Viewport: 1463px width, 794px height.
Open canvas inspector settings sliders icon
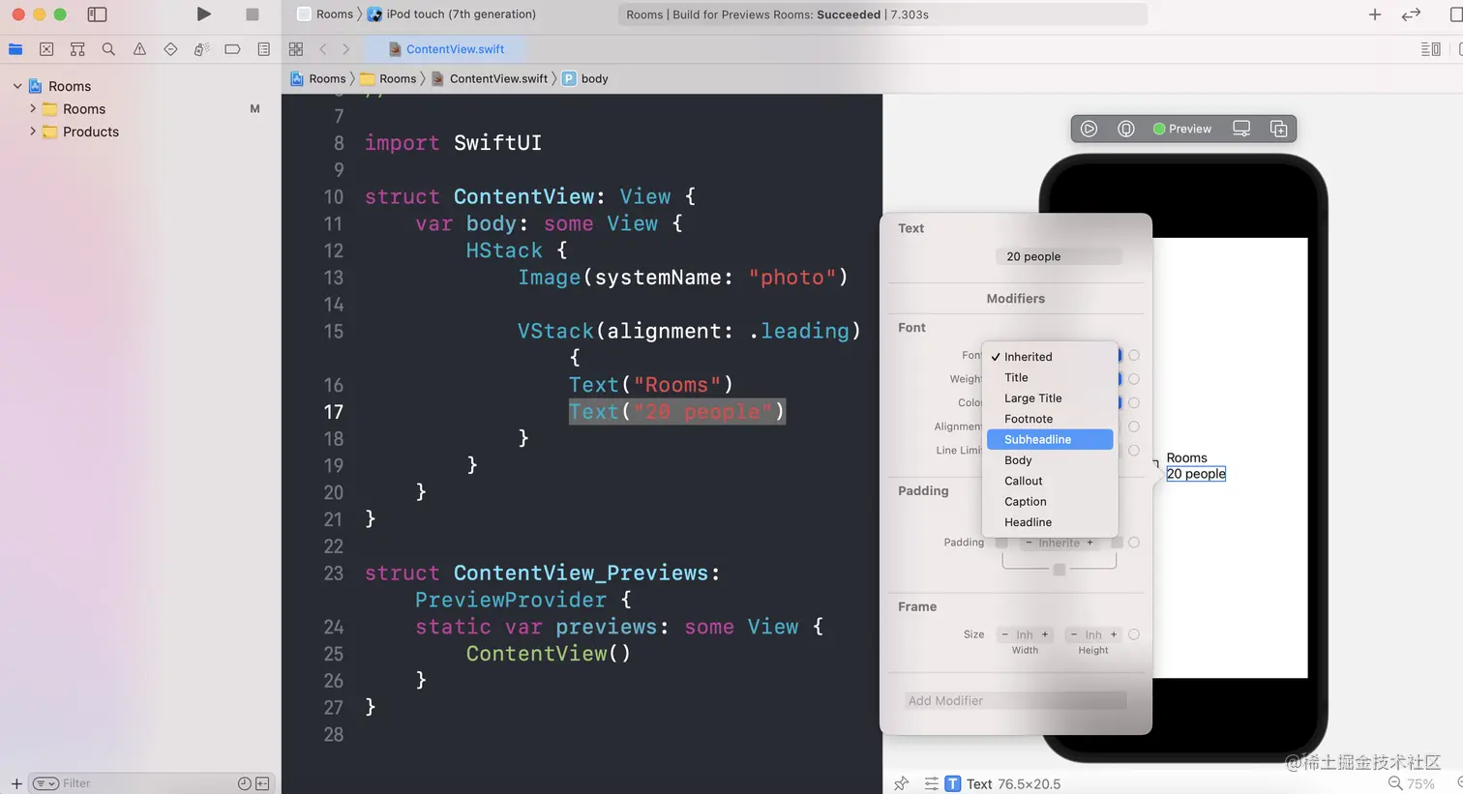pos(931,783)
